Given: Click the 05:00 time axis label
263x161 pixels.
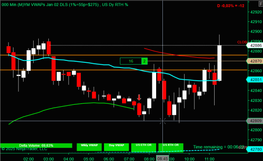Looking at the screenshot, I should 89,159.
